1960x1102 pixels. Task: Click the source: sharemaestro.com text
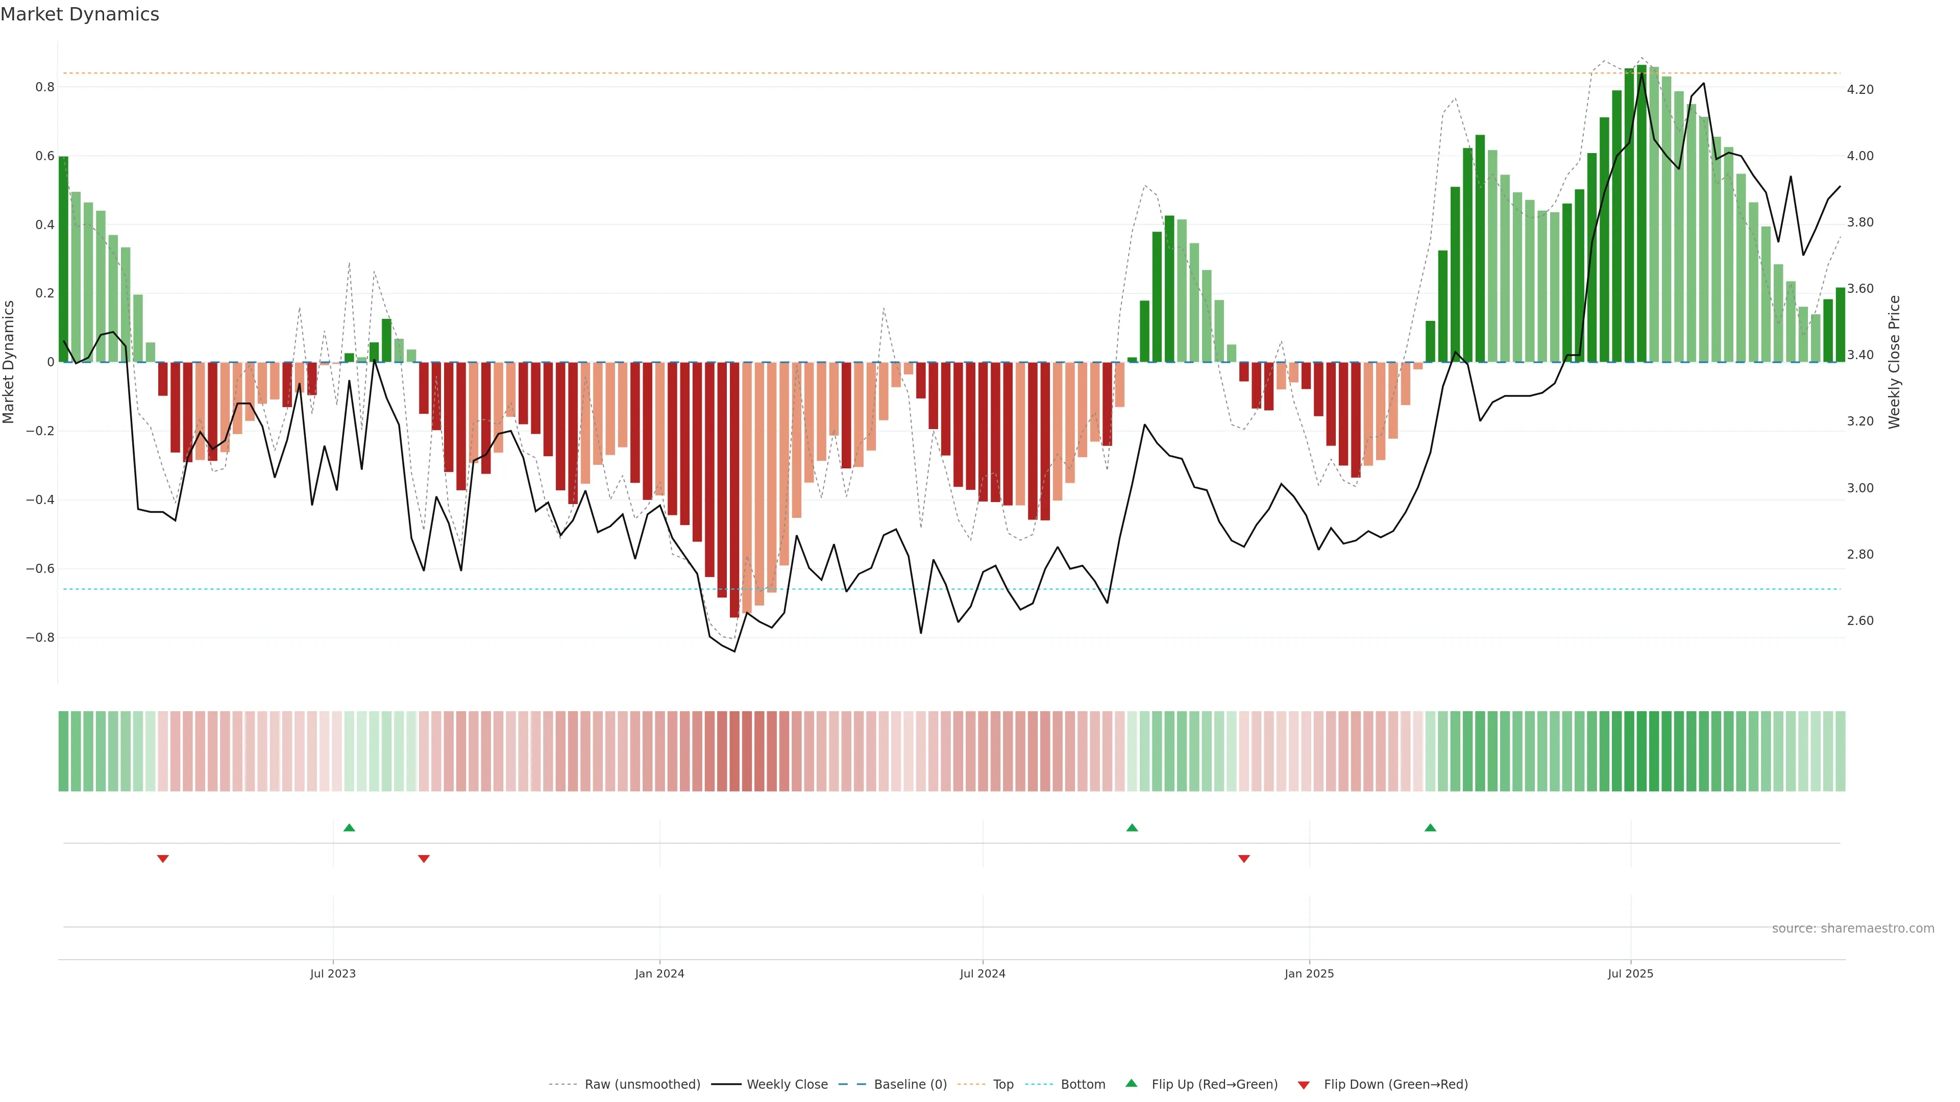pyautogui.click(x=1853, y=929)
